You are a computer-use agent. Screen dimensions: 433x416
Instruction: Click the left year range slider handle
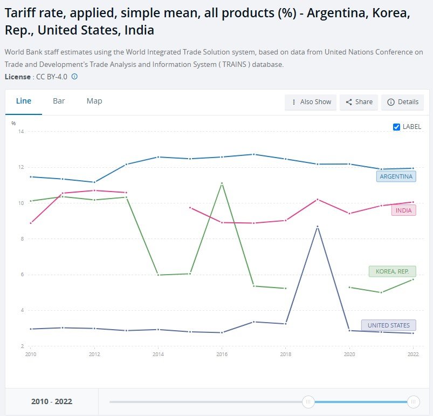pos(308,401)
